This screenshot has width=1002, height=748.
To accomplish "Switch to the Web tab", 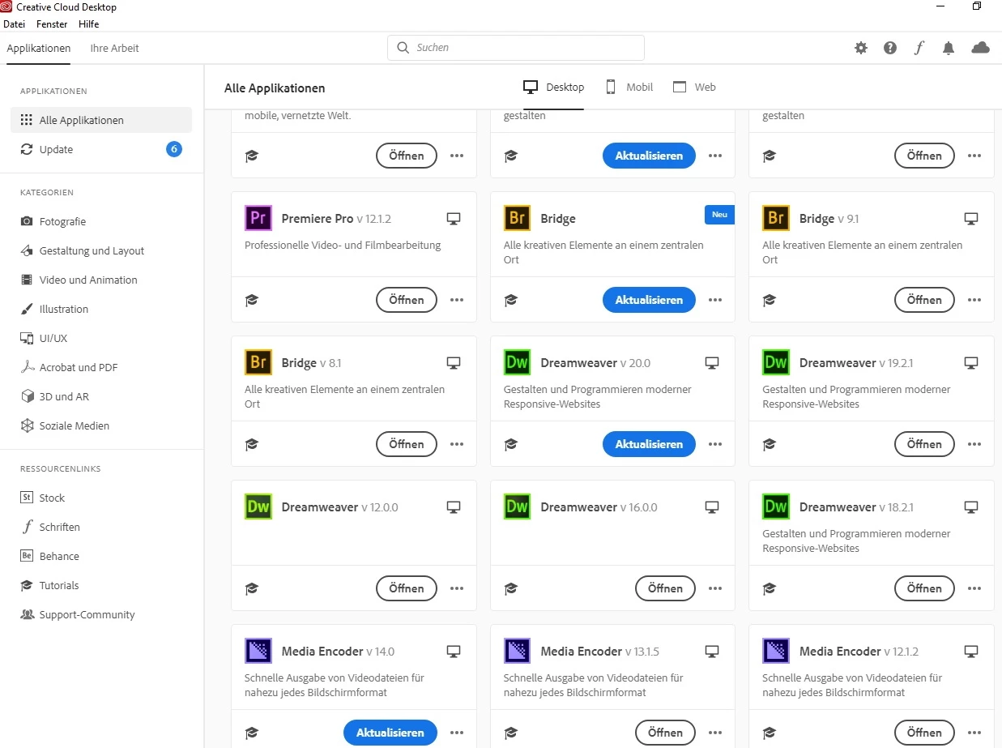I will point(694,87).
